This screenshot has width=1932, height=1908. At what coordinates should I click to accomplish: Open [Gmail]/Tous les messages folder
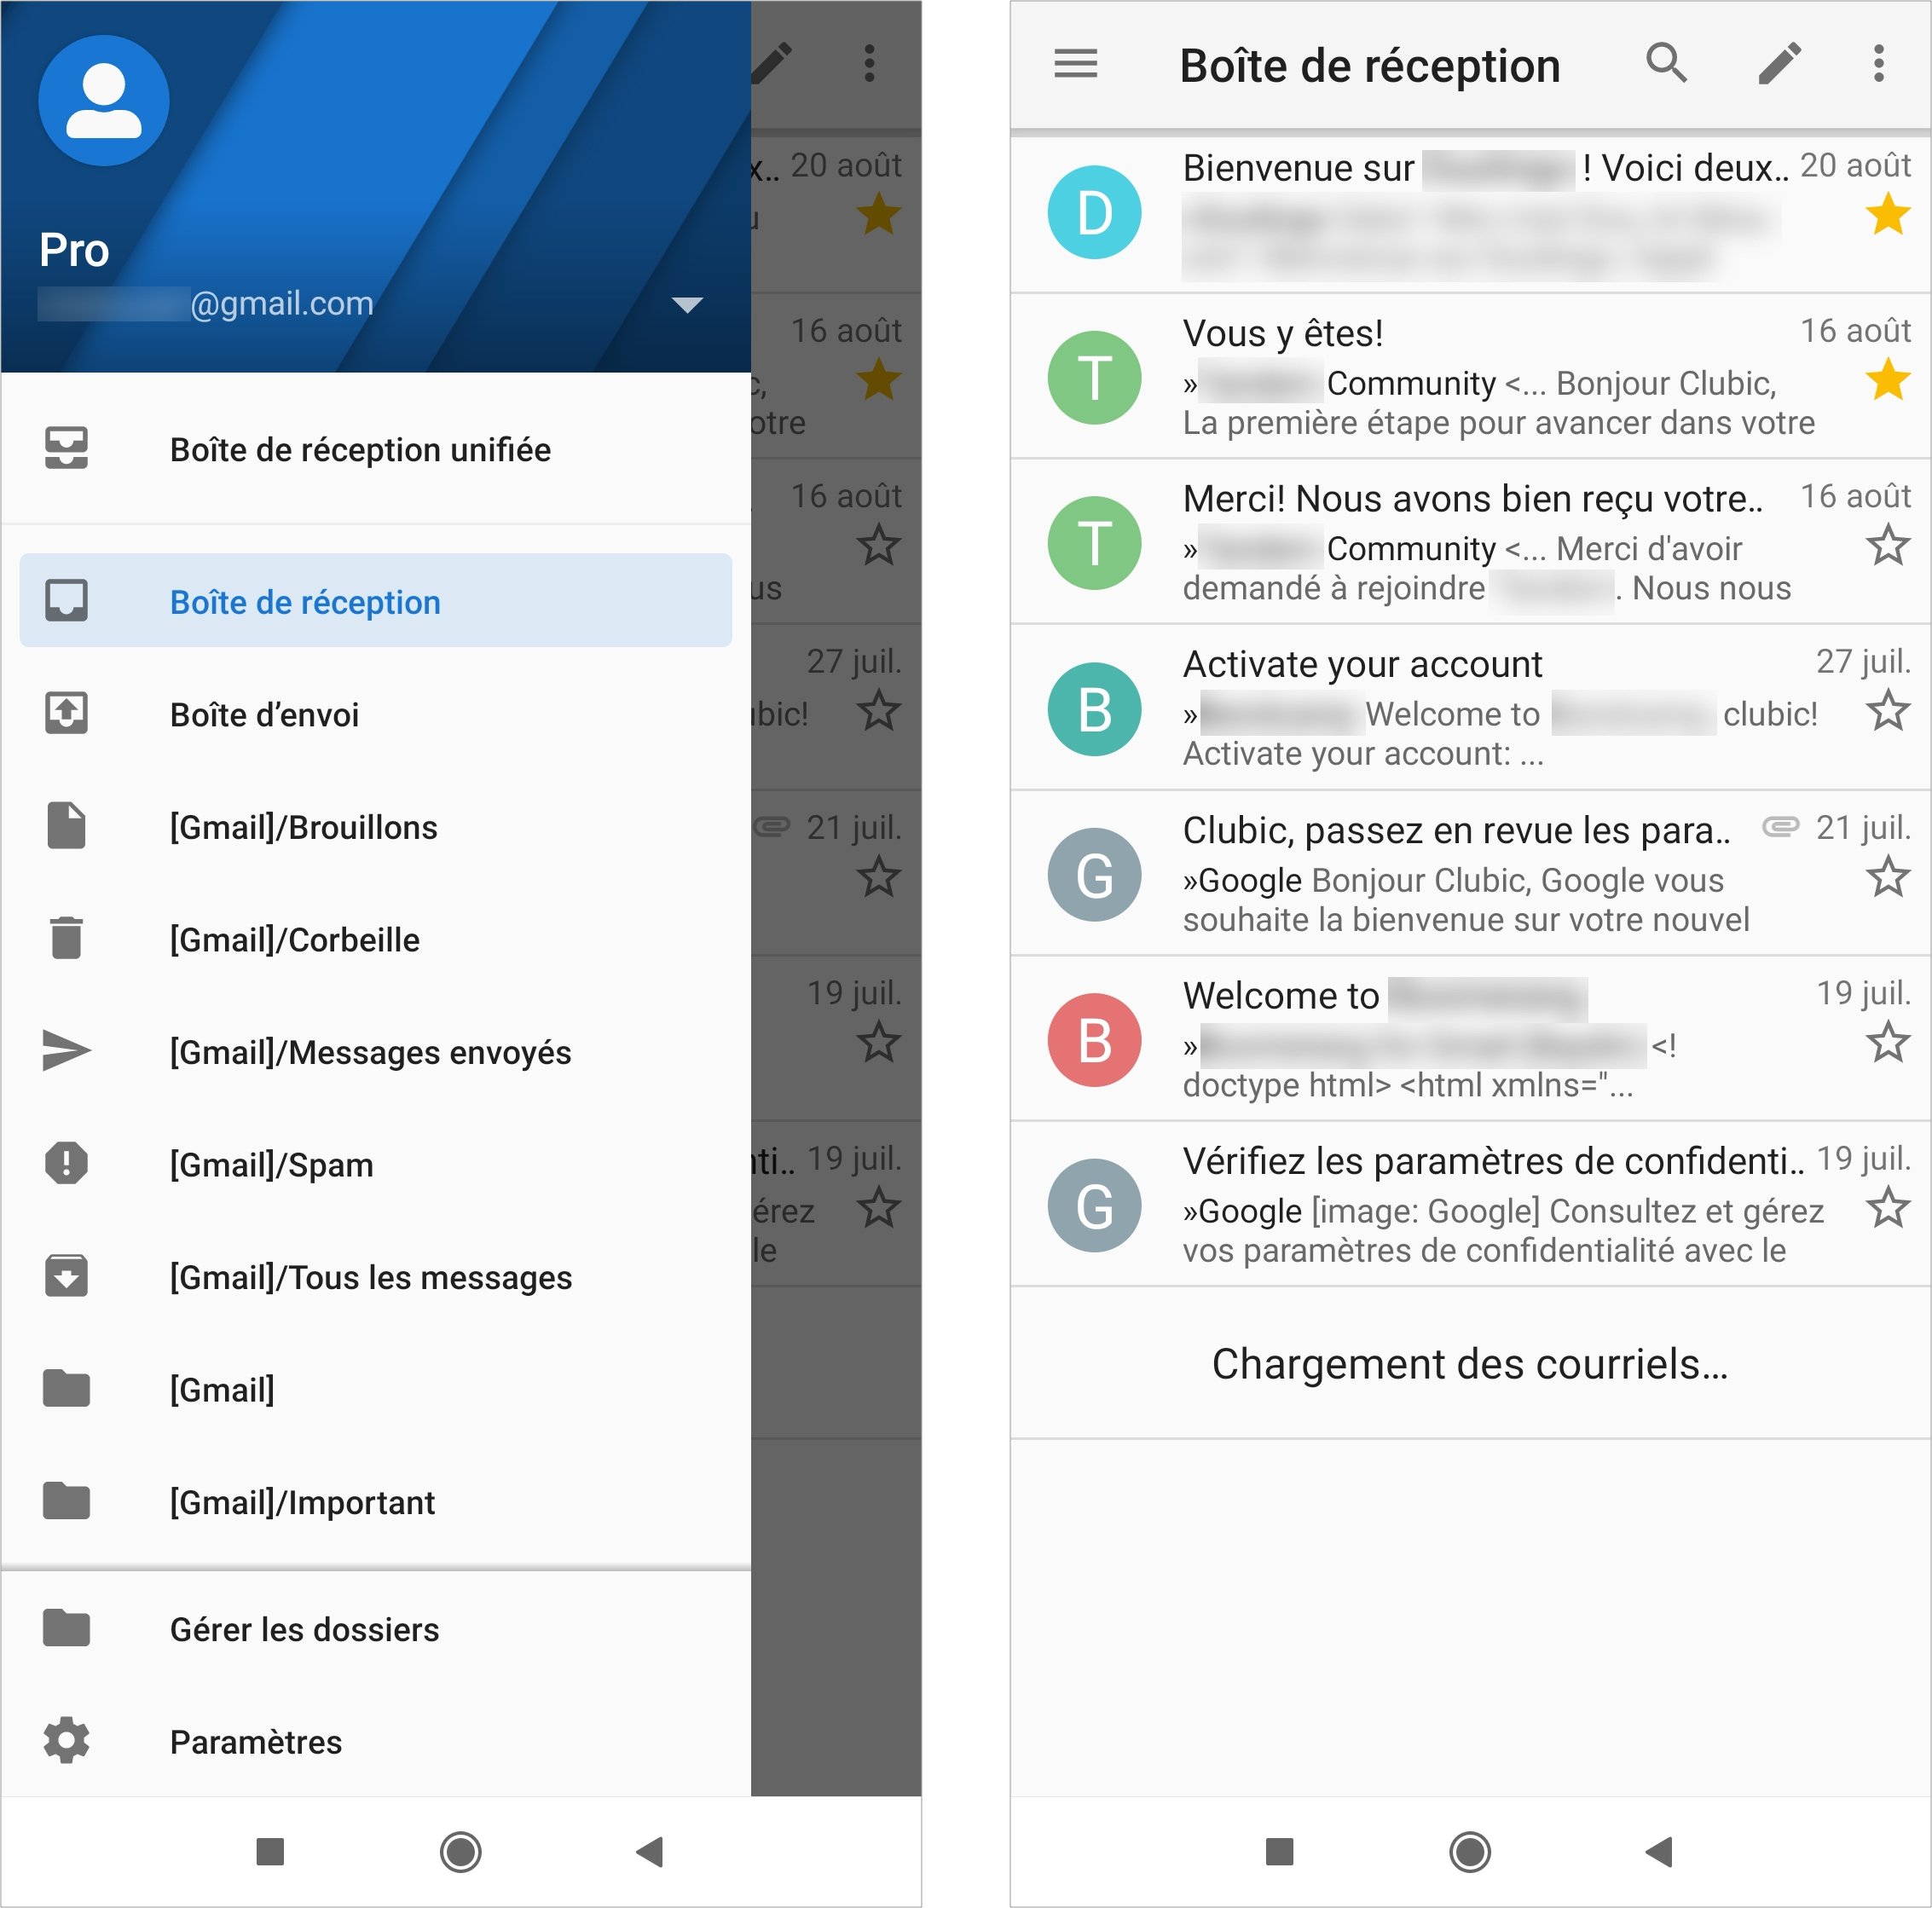tap(376, 1277)
